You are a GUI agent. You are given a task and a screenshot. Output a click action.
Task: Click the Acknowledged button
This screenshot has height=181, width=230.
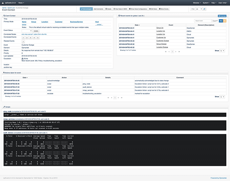point(86,9)
